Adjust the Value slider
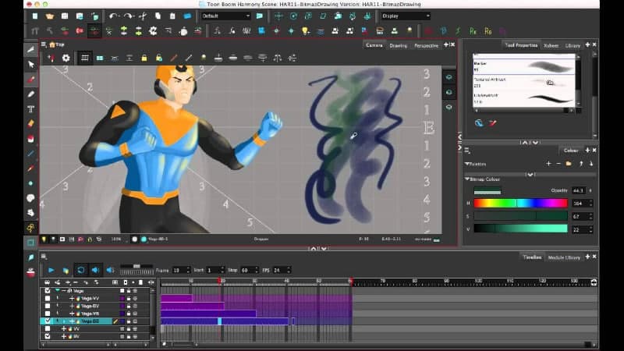 [x=520, y=229]
